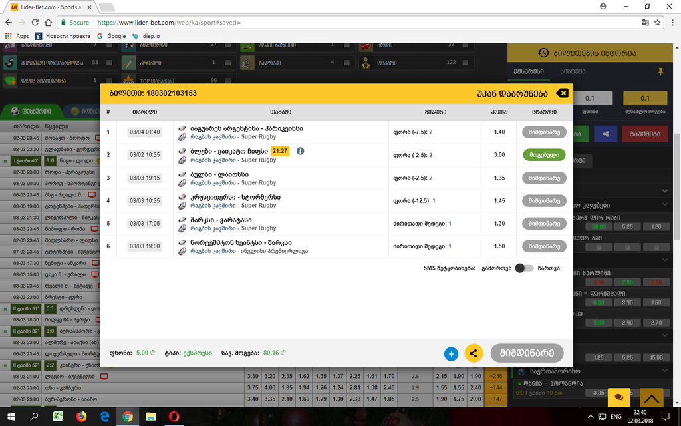Open the Chrome profile icon

tap(603, 6)
